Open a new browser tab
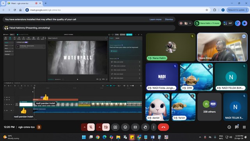This screenshot has width=250, height=141. tap(46, 3)
